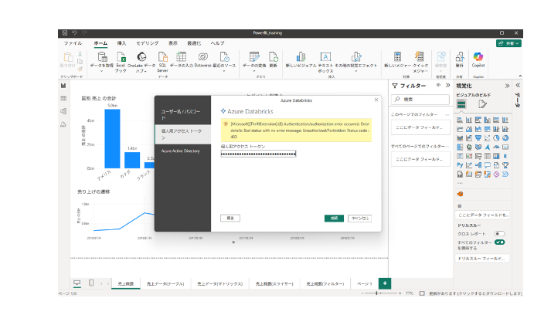Image resolution: width=551 pixels, height=322 pixels.
Task: Show more visuals via ellipsis in 視覚化
Action: point(460,183)
